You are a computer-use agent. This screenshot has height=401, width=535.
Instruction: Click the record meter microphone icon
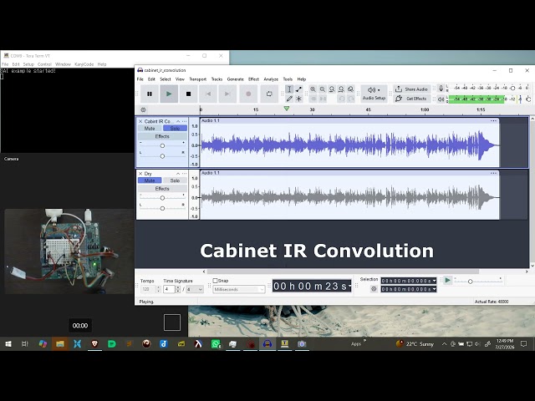[441, 89]
